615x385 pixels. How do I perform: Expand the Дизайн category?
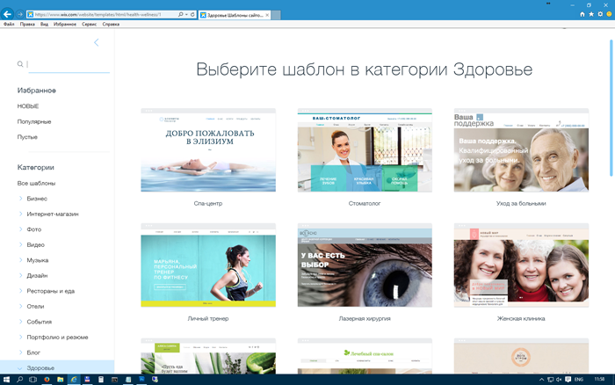pos(20,275)
